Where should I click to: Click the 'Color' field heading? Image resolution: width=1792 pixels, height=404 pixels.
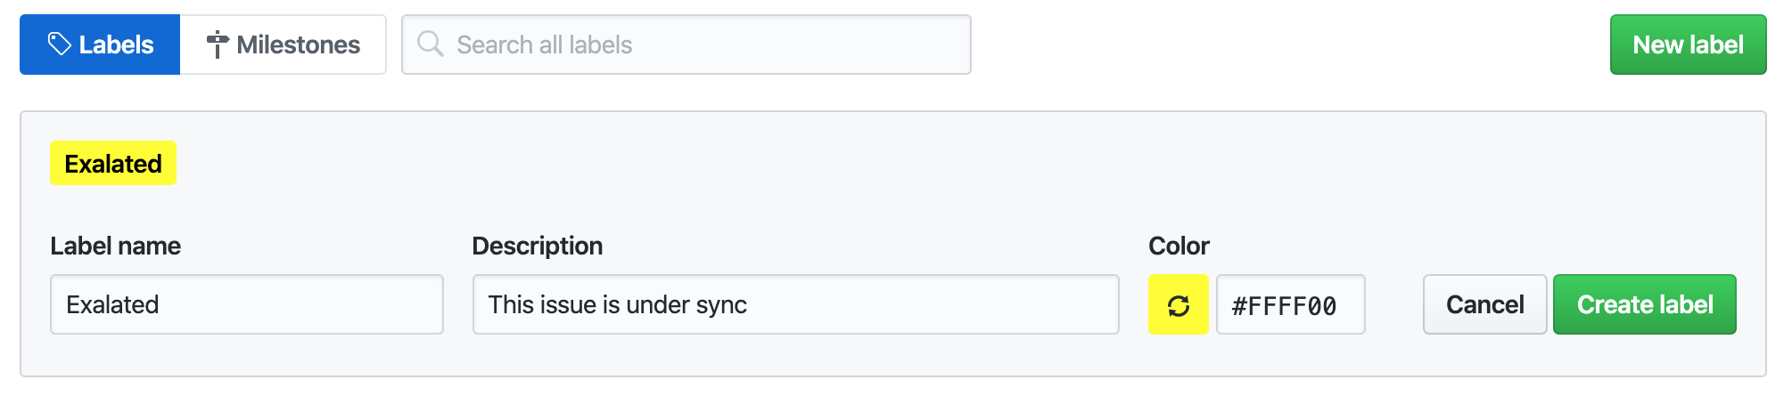point(1178,246)
